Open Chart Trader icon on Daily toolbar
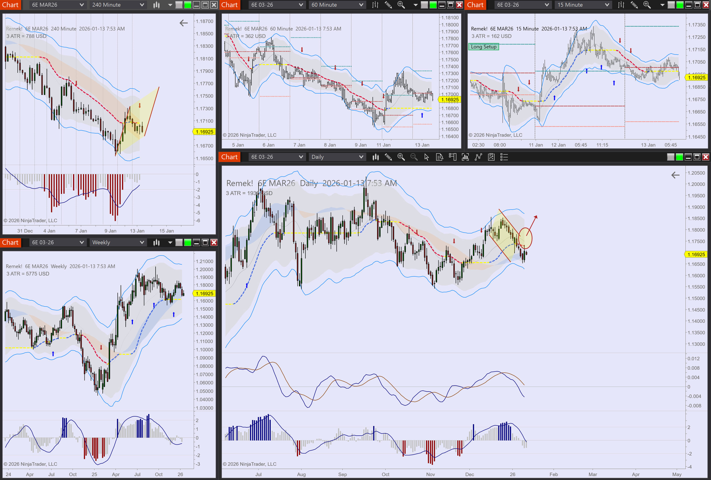This screenshot has height=480, width=711. [452, 157]
